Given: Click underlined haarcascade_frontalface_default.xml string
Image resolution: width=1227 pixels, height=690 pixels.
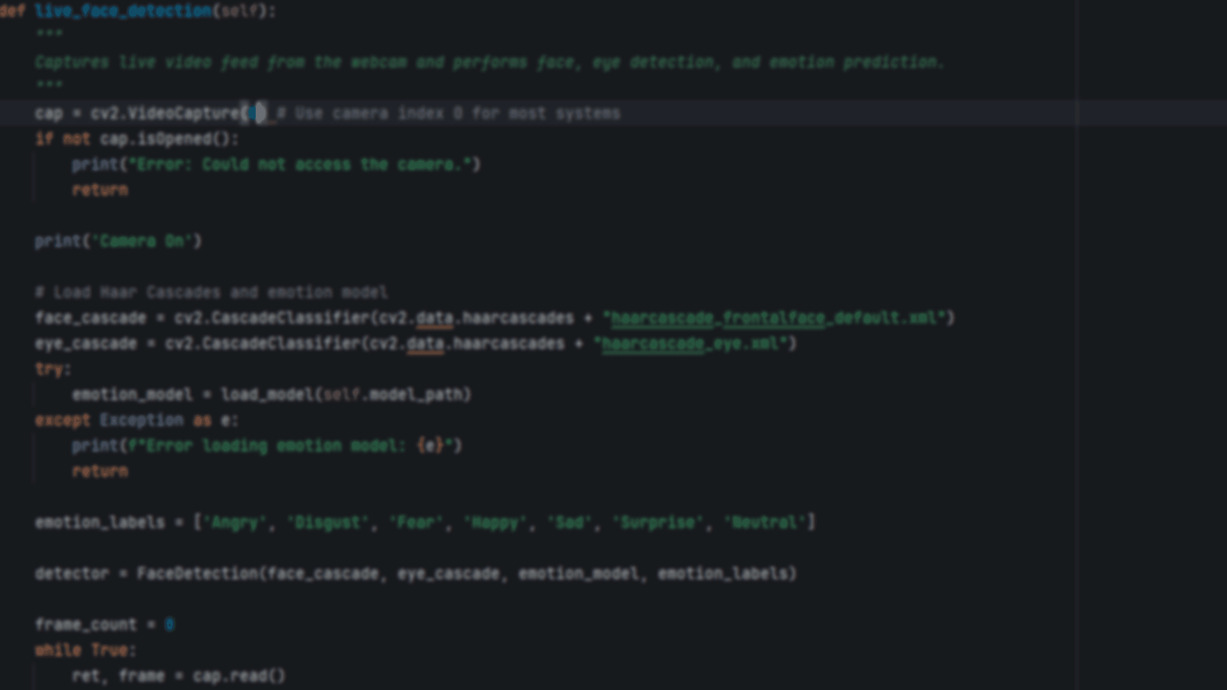Looking at the screenshot, I should click(774, 318).
